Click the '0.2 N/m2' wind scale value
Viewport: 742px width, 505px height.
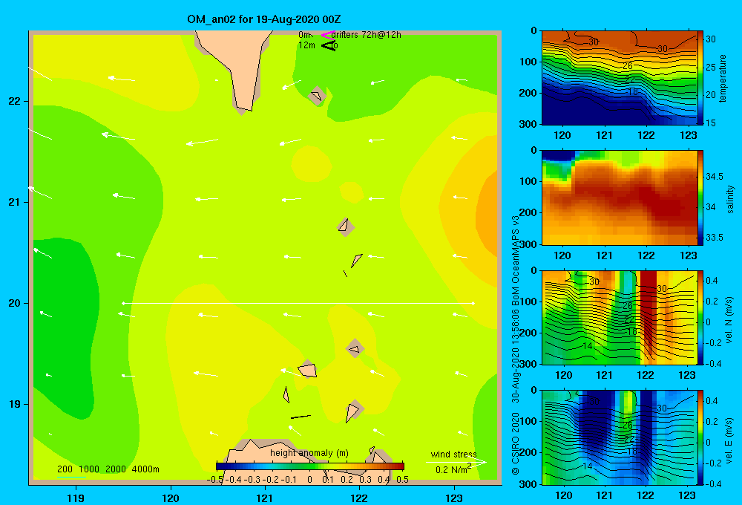(453, 469)
